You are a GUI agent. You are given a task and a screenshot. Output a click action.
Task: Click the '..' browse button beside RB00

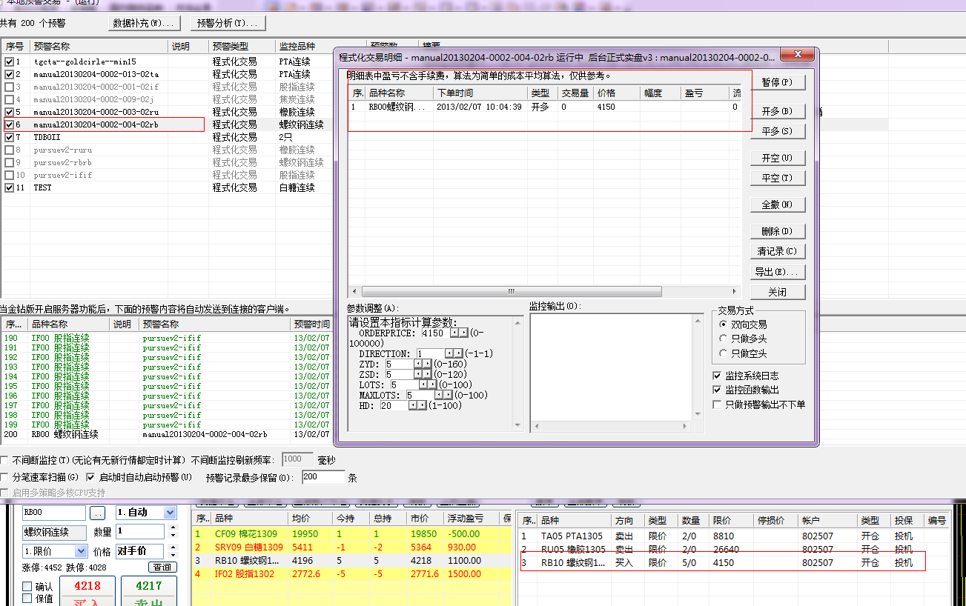coord(97,513)
